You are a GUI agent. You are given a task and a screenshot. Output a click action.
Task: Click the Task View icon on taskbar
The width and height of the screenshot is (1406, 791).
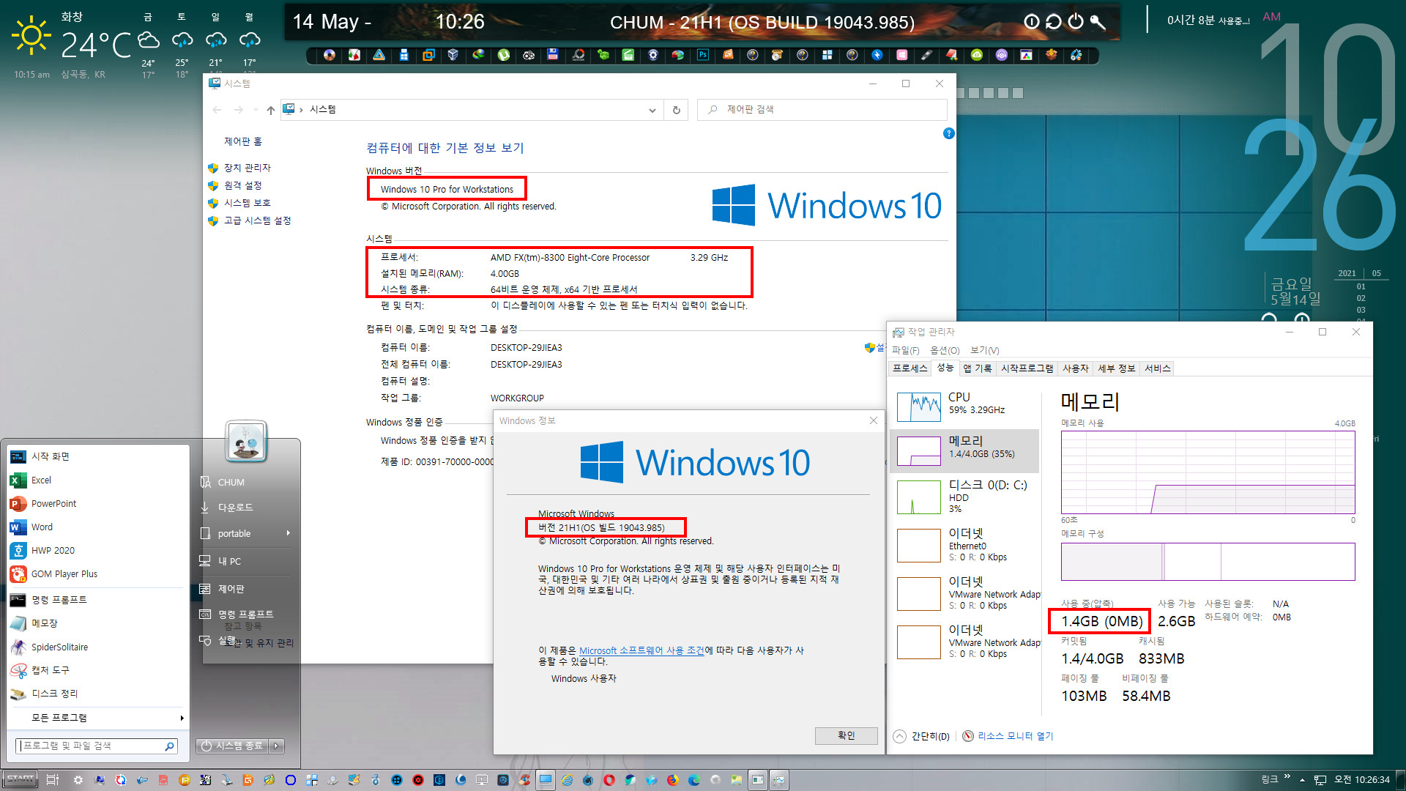52,780
